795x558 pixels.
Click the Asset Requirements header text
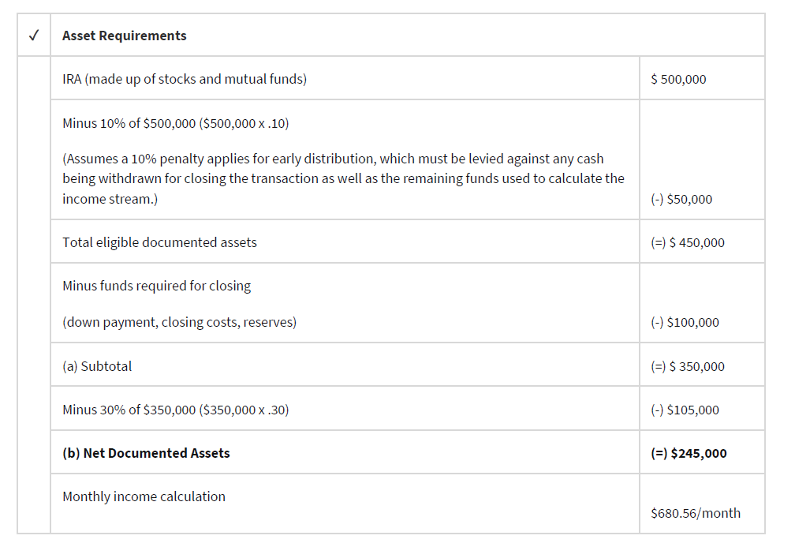point(125,36)
